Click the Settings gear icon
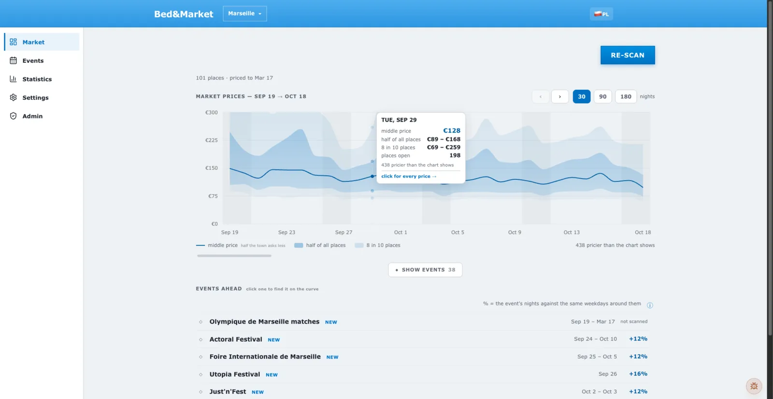773x399 pixels. pos(13,97)
